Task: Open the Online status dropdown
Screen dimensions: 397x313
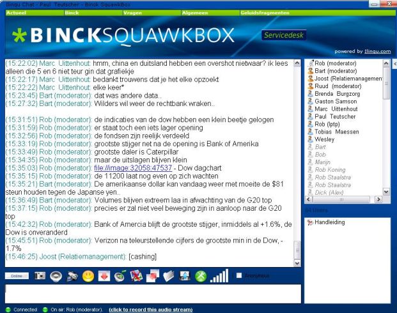Action: [x=17, y=276]
